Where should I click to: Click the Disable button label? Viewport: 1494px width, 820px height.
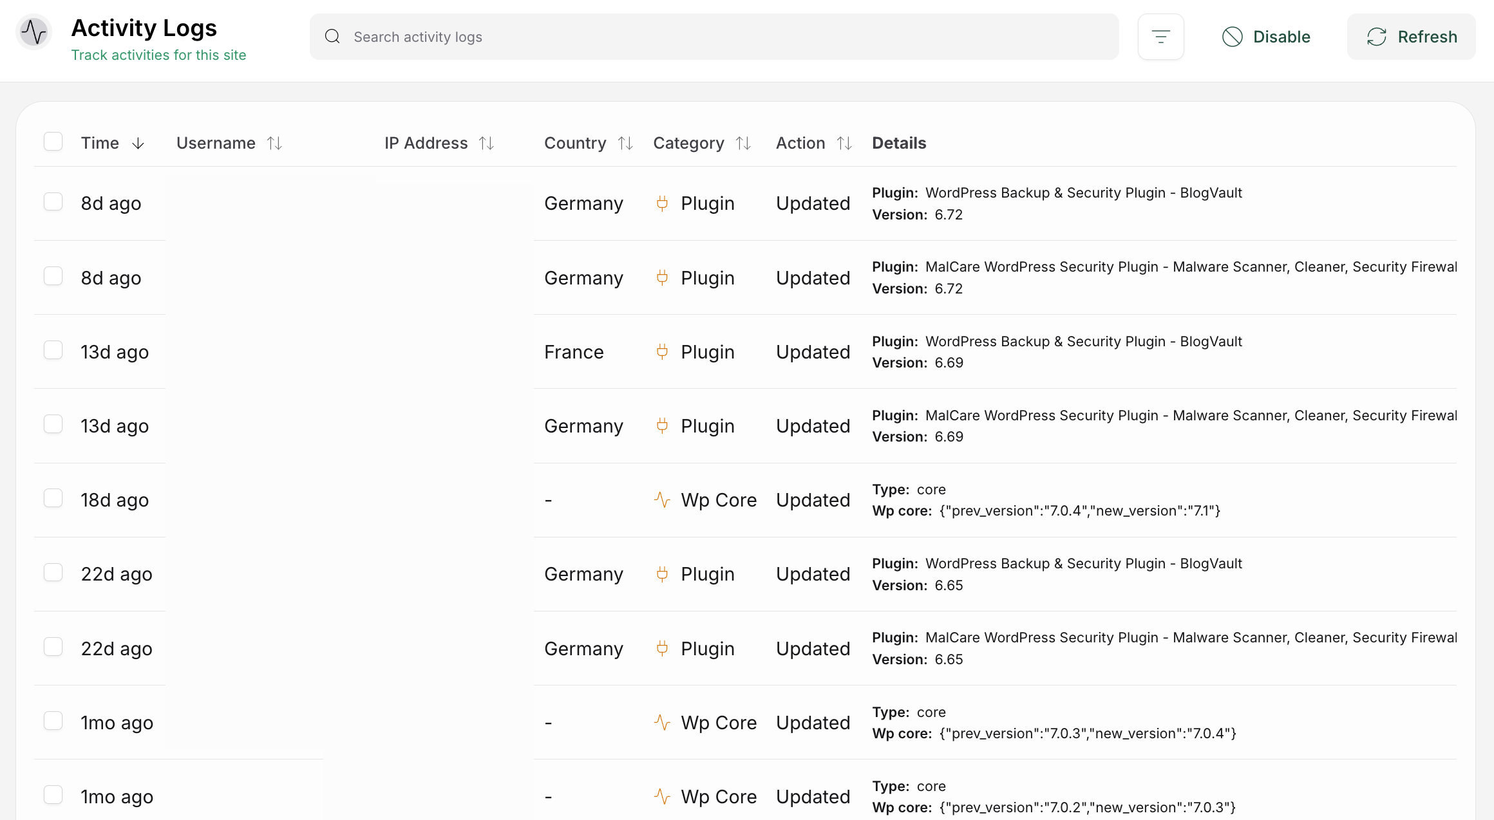coord(1281,37)
